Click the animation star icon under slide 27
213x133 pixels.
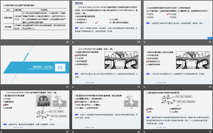point(145,132)
